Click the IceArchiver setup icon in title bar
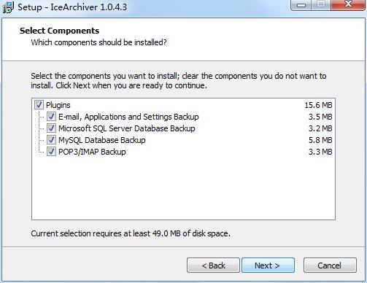 click(8, 7)
